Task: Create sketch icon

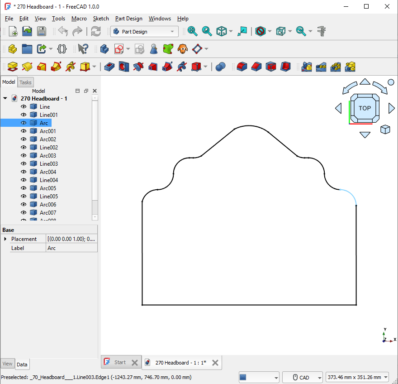Action: pos(119,49)
